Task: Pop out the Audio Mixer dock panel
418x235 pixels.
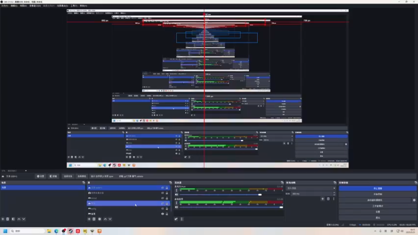Action: click(x=282, y=182)
